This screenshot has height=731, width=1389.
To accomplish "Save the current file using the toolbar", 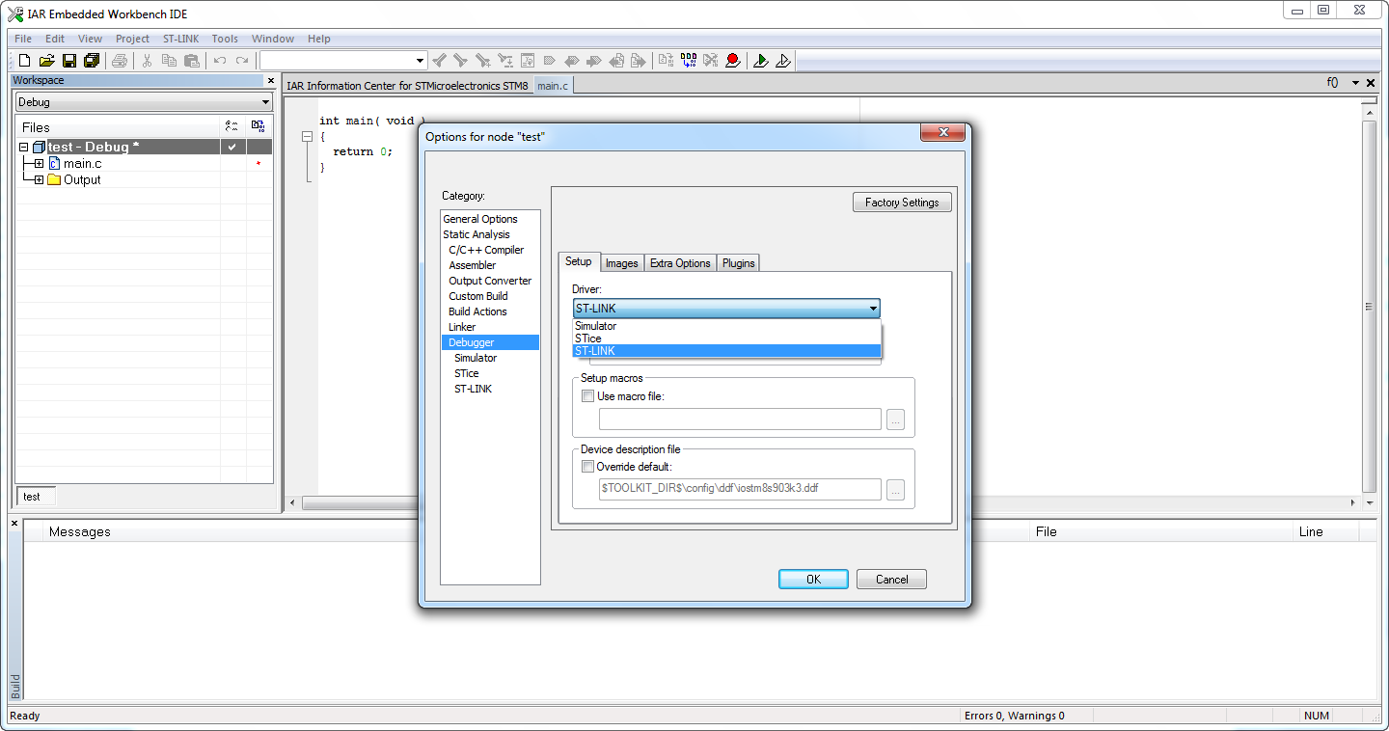I will click(x=69, y=61).
